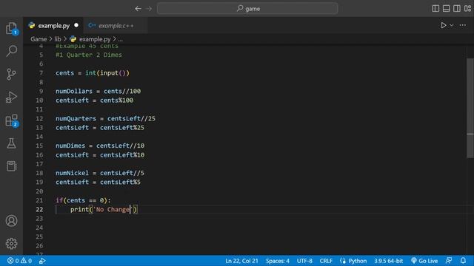Viewport: 474px width, 266px height.
Task: Click the text 'centsLeft = cents%100'
Action: click(x=94, y=100)
